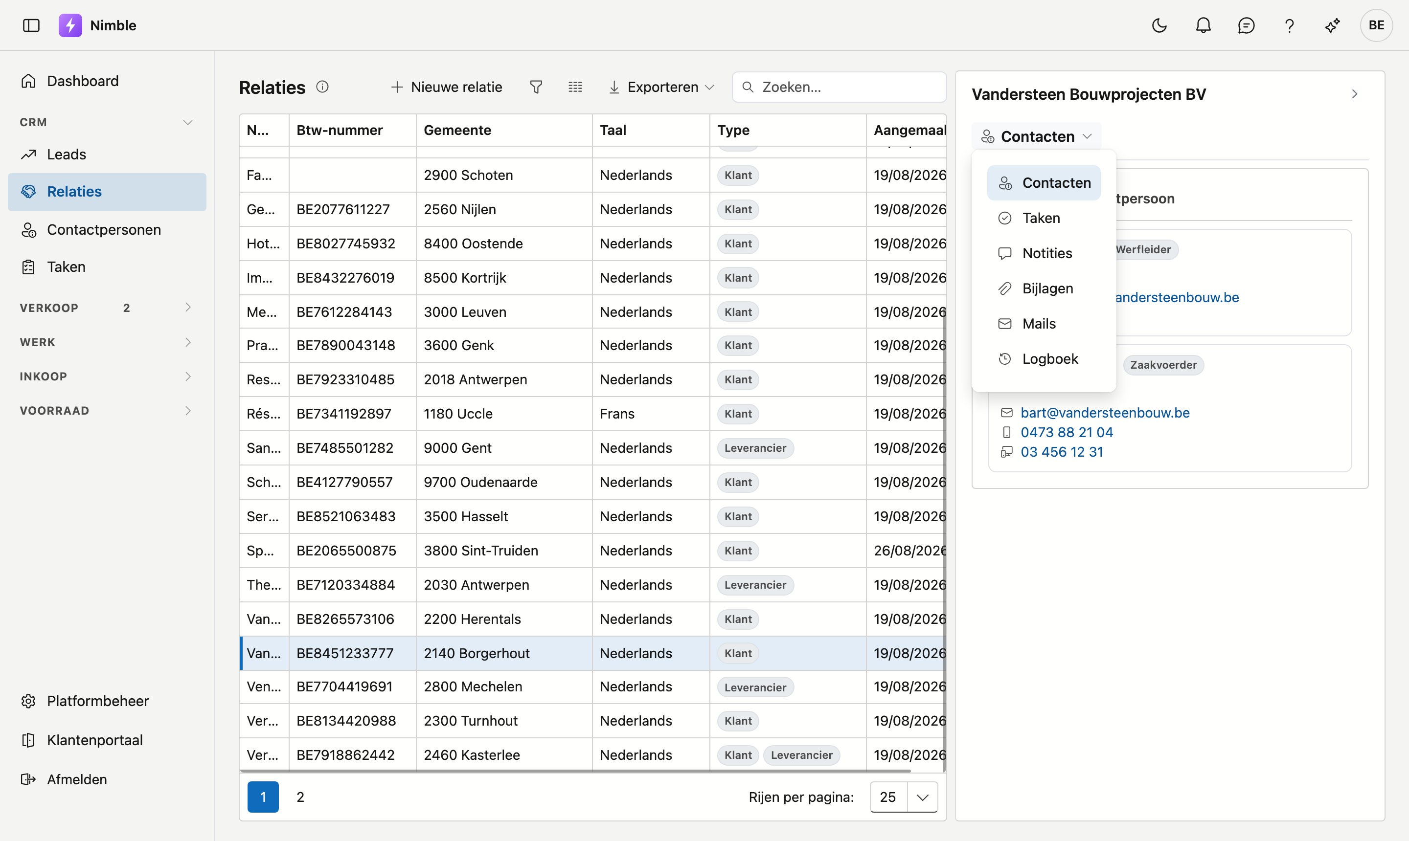The width and height of the screenshot is (1409, 841).
Task: Click the Nieuwe relatie button
Action: point(447,87)
